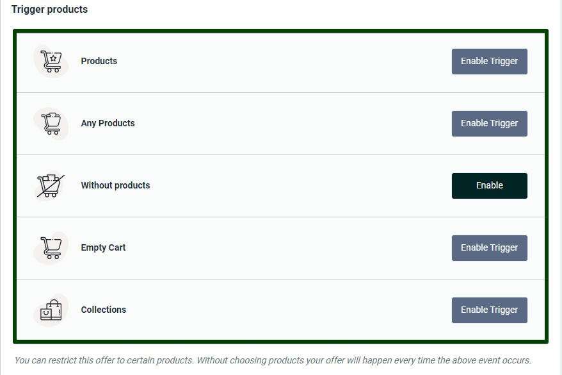This screenshot has height=375, width=562.
Task: Click the Collections label text
Action: (104, 310)
